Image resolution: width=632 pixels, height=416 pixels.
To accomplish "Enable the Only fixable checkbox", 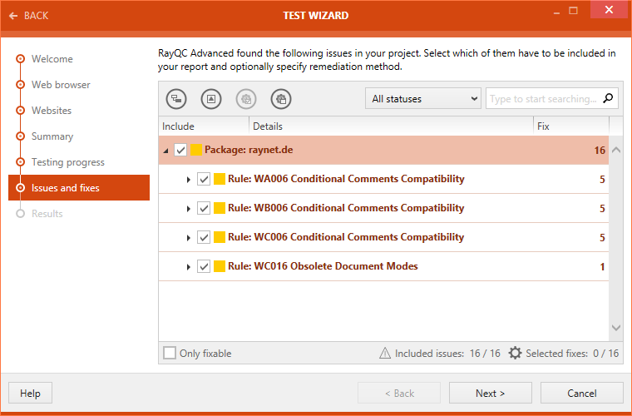I will 170,353.
